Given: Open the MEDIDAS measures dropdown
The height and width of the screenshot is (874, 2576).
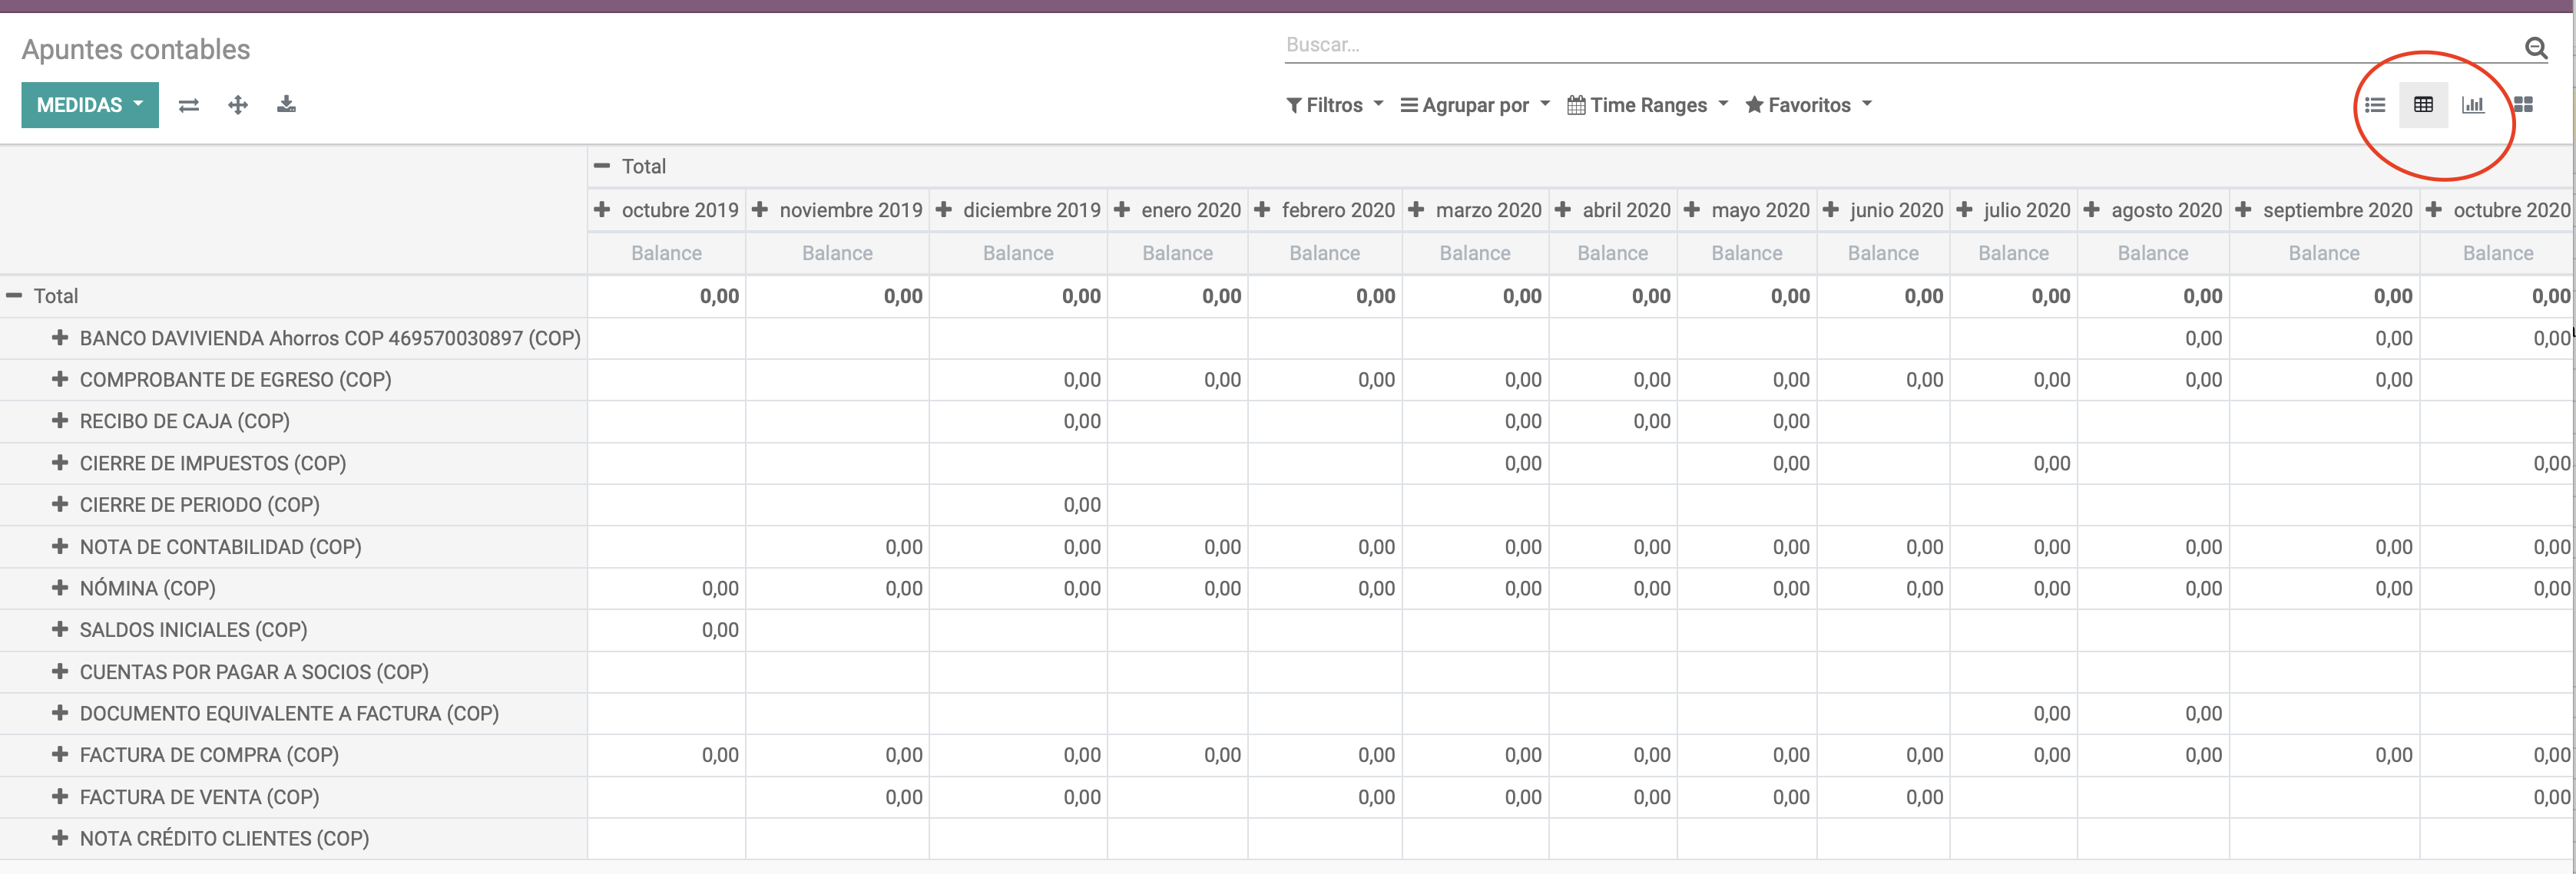Looking at the screenshot, I should 90,105.
